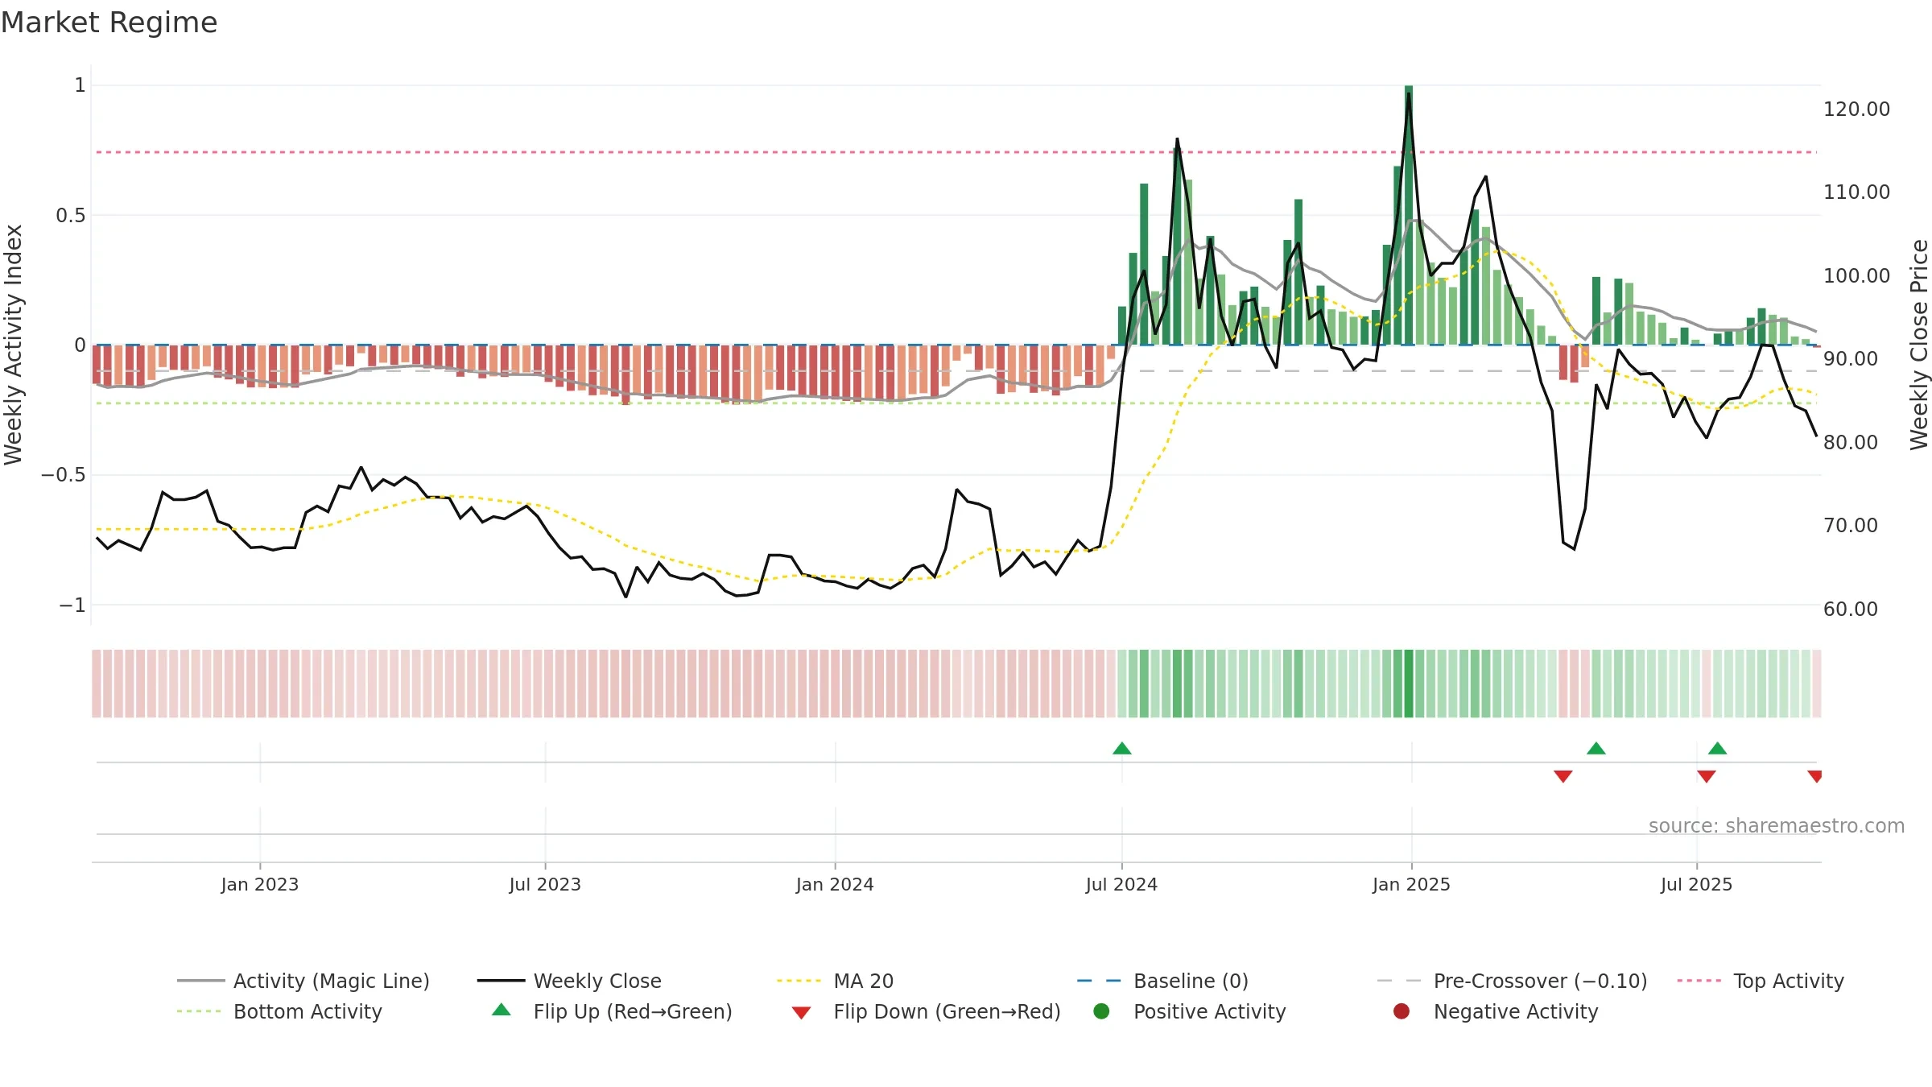The height and width of the screenshot is (1087, 1932).
Task: Click the −0.5 activity index axis label
Action: click(64, 475)
